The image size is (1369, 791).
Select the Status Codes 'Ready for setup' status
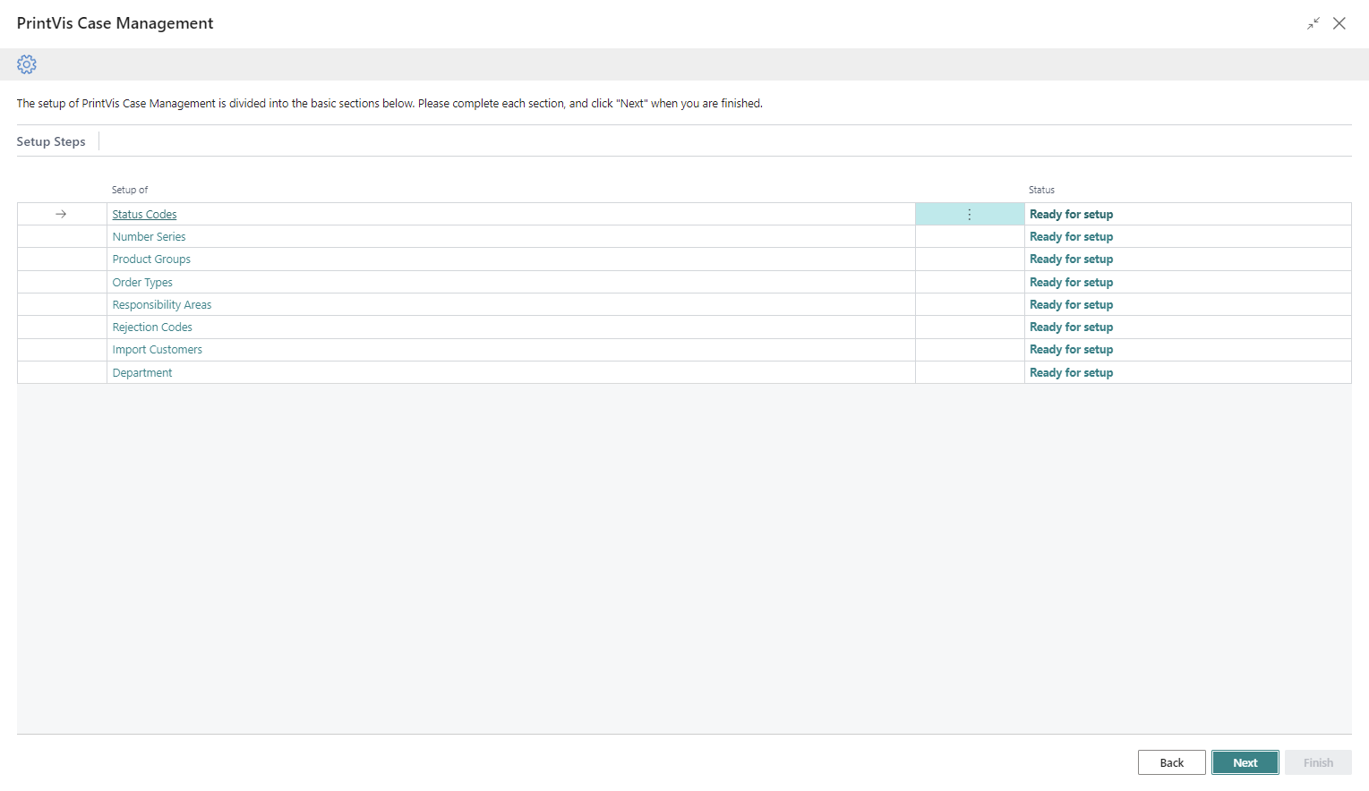(x=1071, y=215)
